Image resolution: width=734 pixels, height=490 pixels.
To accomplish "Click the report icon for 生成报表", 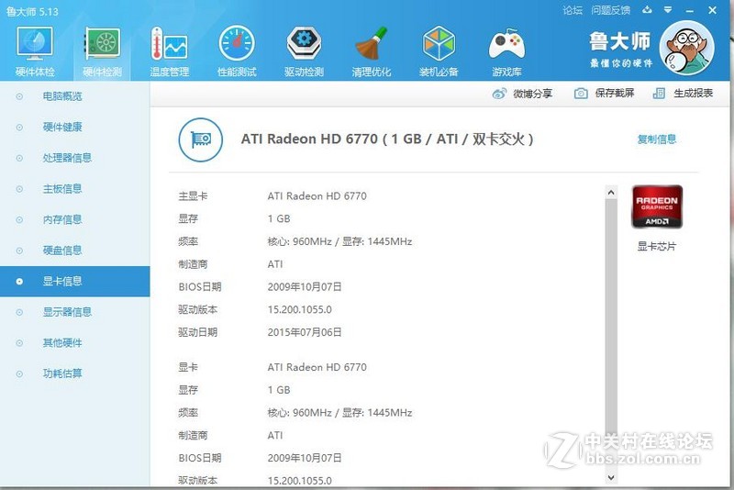I will [x=659, y=93].
